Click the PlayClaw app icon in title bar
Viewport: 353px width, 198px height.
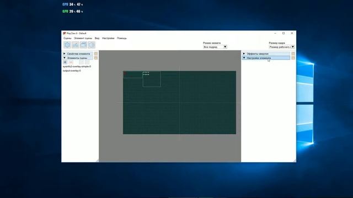click(65, 33)
